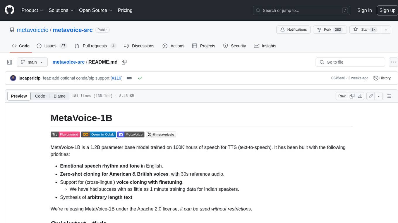The height and width of the screenshot is (223, 398).
Task: Switch to Blame view
Action: click(x=59, y=96)
